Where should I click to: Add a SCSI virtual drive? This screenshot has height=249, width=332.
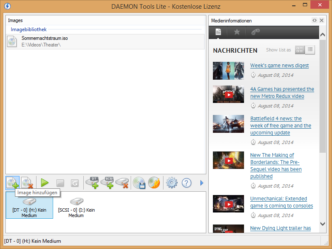pyautogui.click(x=107, y=183)
